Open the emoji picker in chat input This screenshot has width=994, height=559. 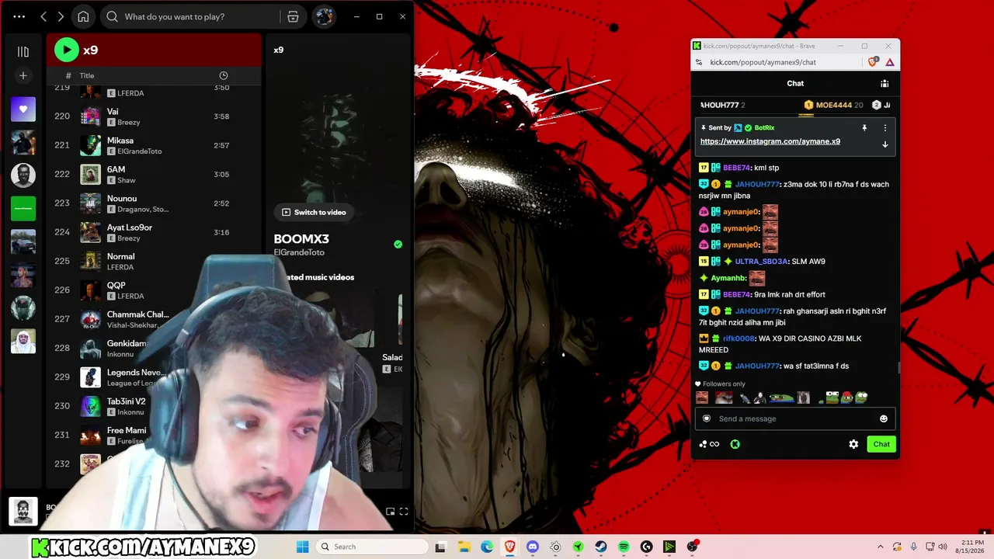(x=883, y=418)
